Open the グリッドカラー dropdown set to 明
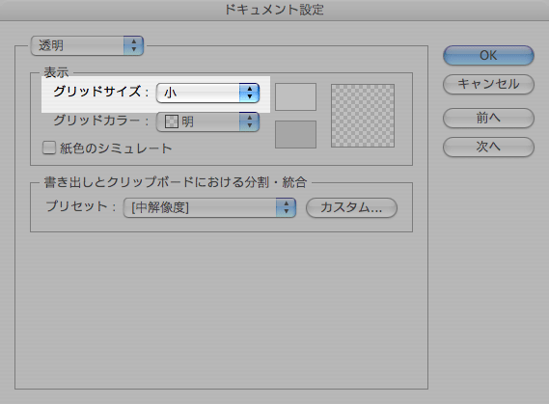Screen dimensions: 549x404 (x=207, y=121)
